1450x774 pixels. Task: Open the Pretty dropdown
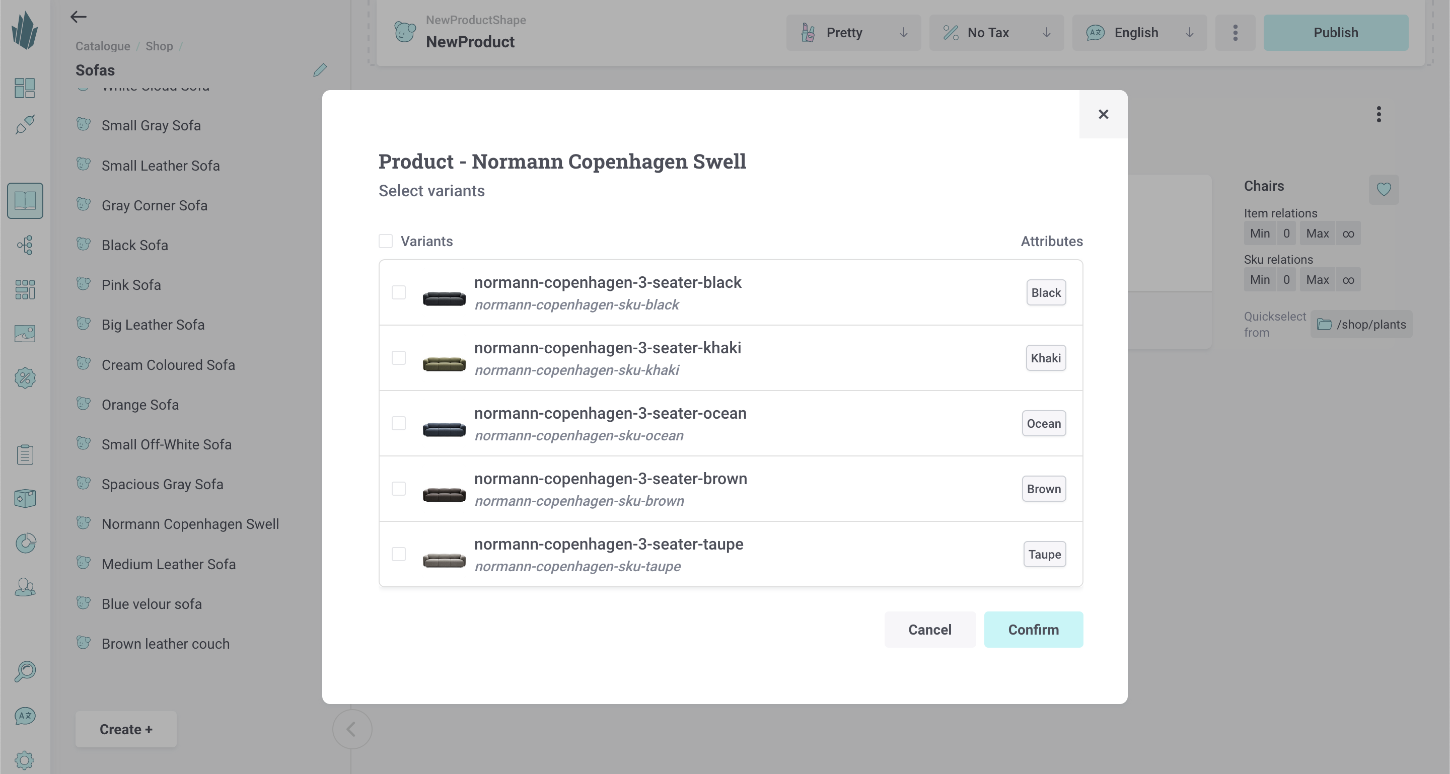853,33
